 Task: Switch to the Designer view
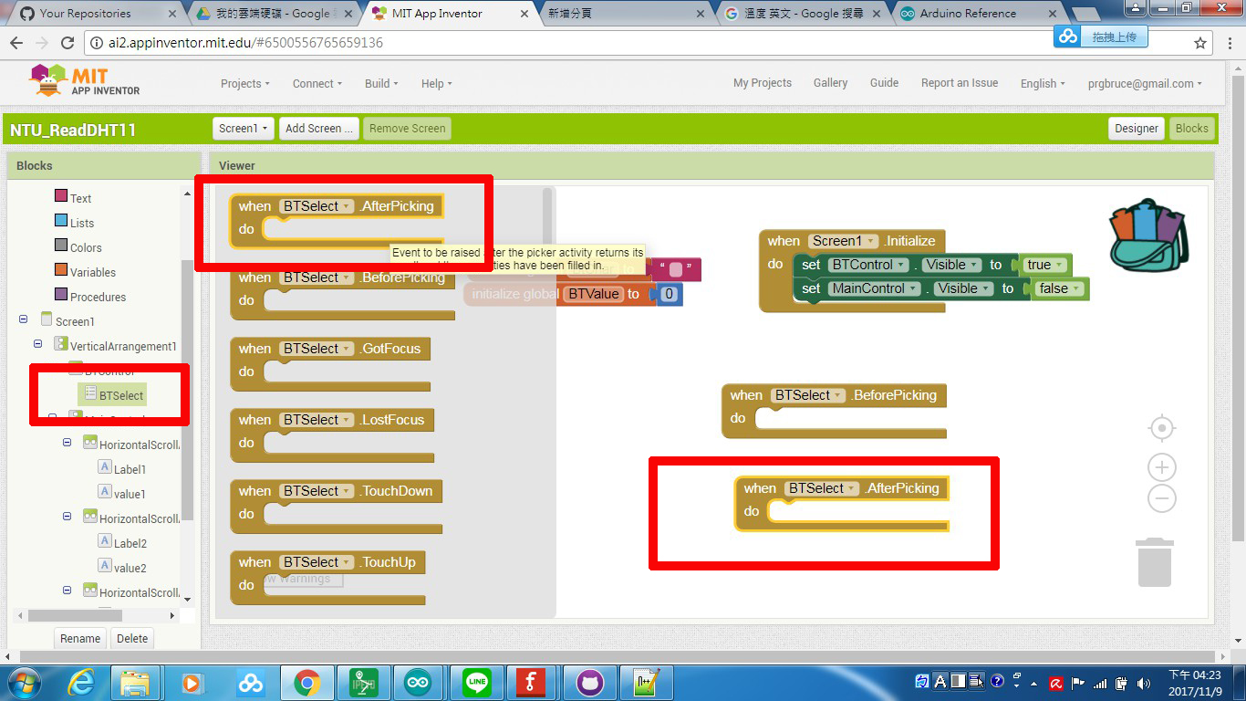click(x=1137, y=129)
